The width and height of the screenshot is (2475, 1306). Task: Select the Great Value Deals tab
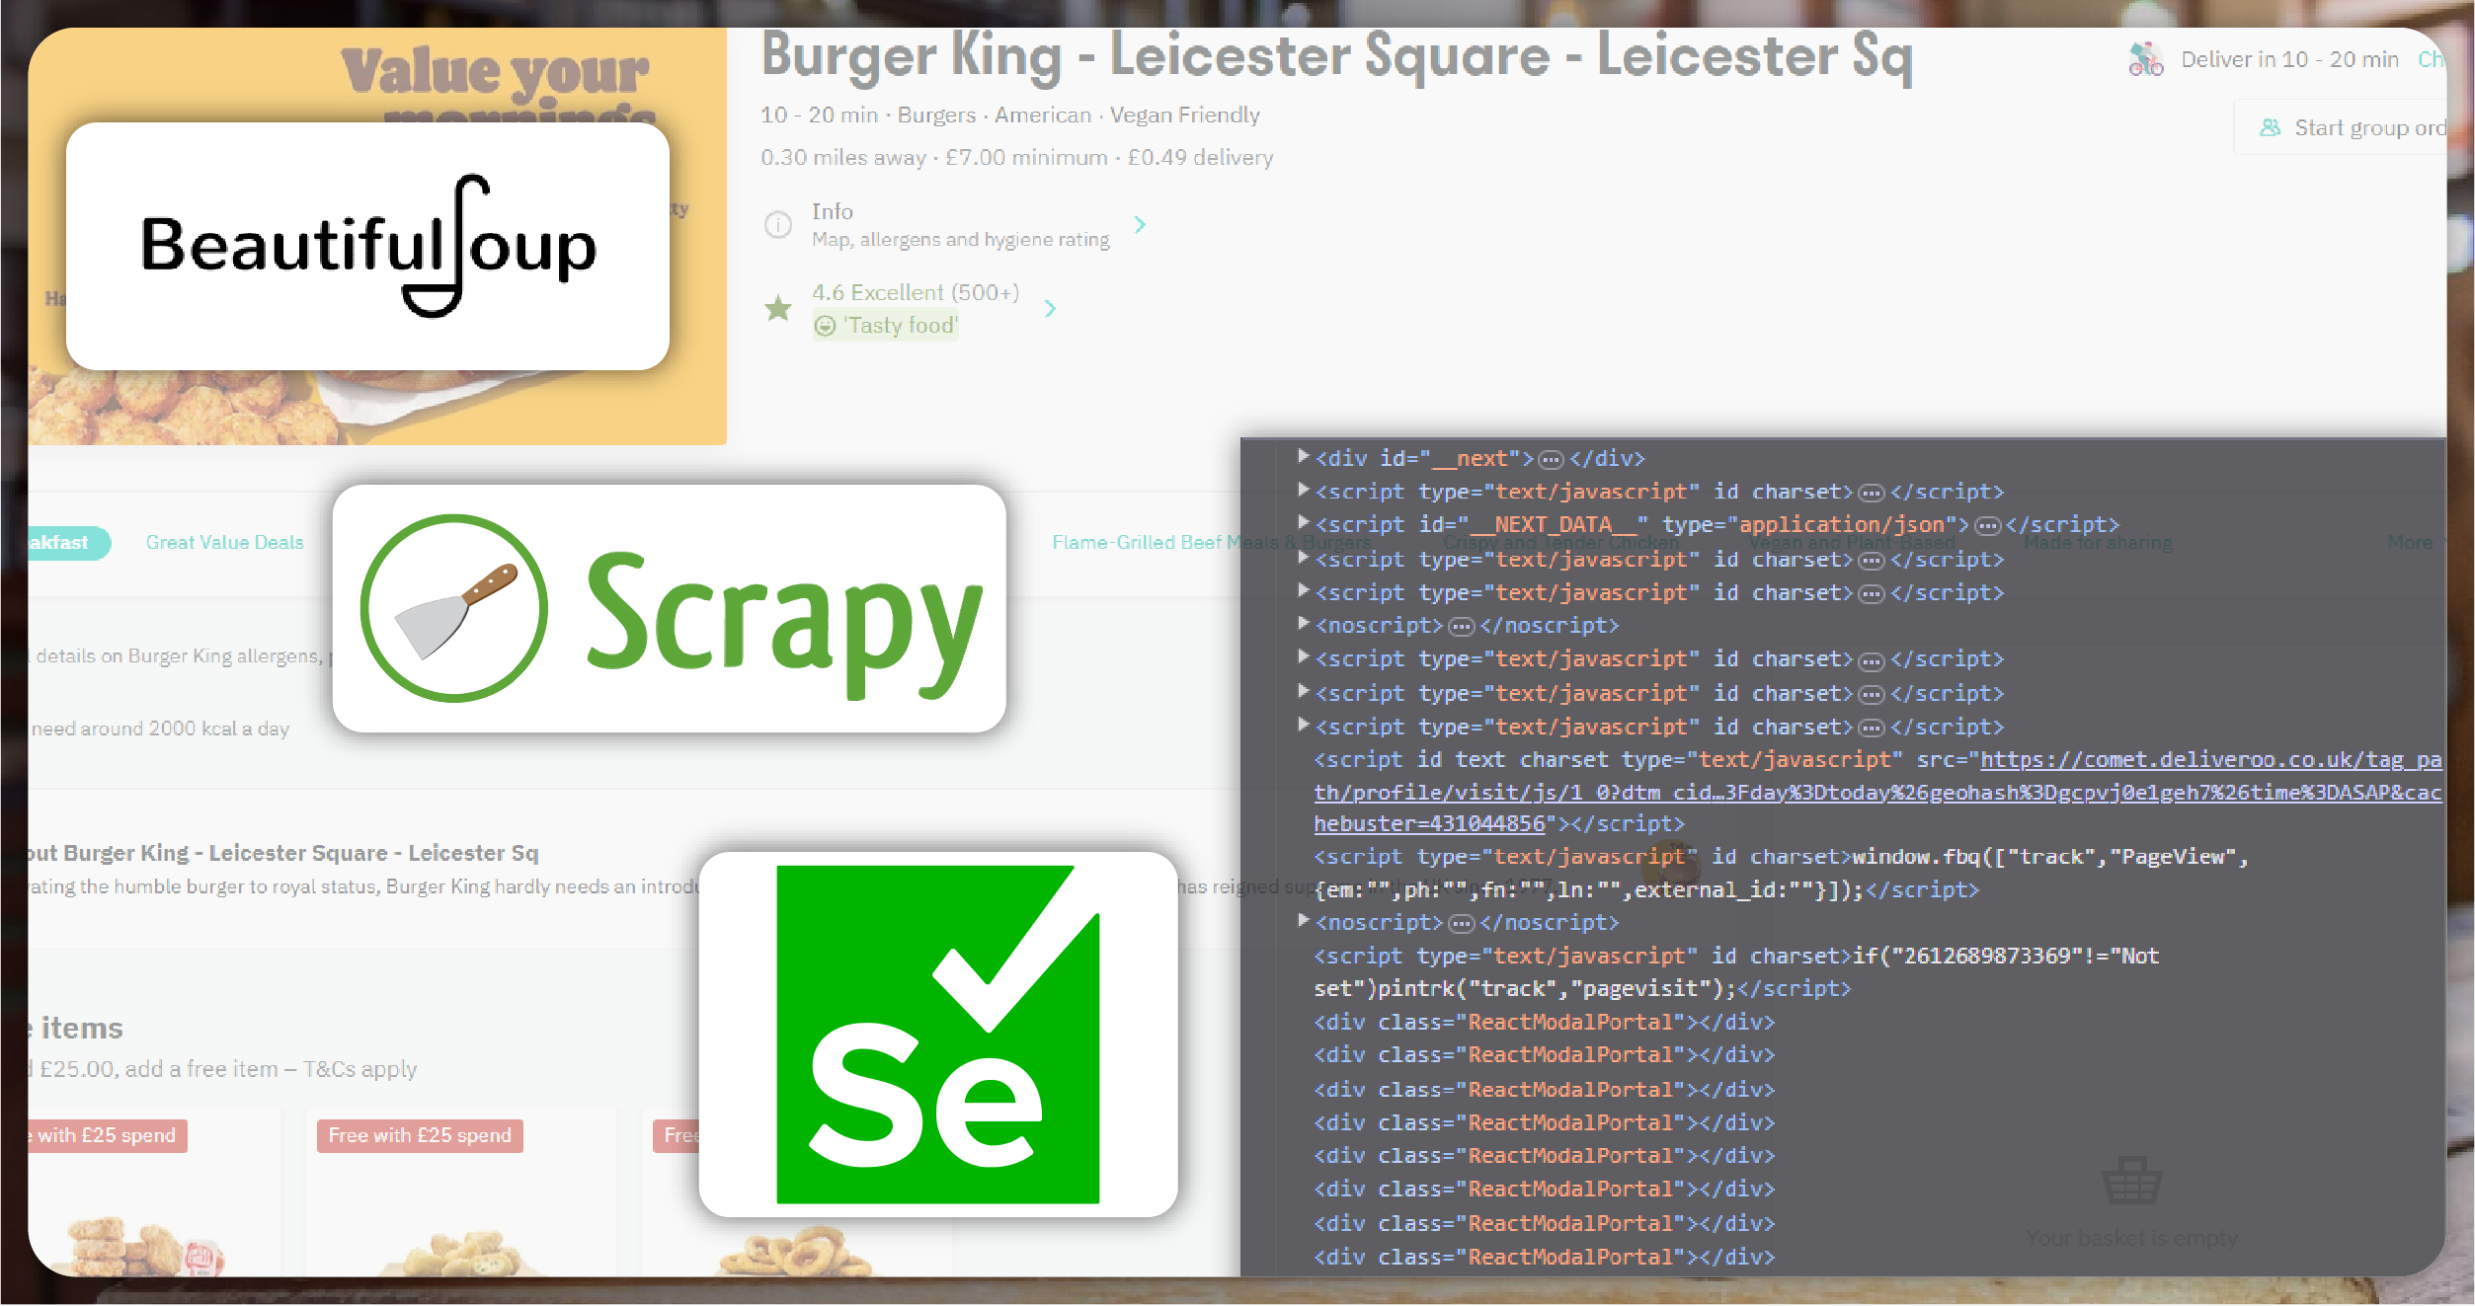224,542
